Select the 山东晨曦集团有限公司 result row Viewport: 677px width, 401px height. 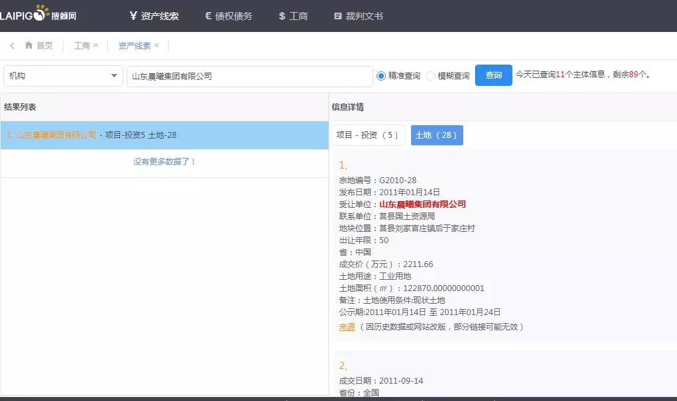click(x=165, y=135)
